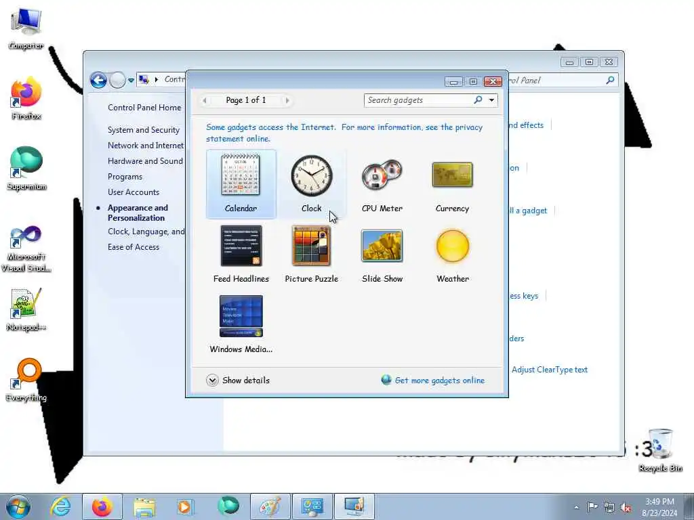Switch to Paint in taskbar
The height and width of the screenshot is (520, 694).
(270, 506)
